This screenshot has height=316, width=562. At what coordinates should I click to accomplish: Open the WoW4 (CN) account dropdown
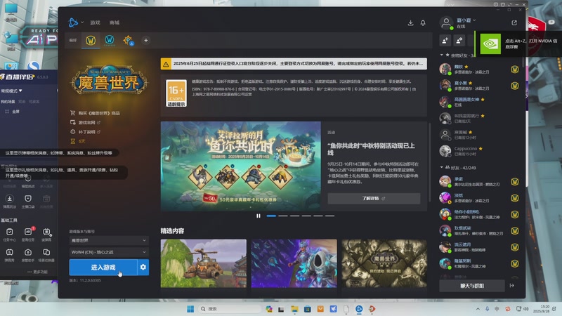(109, 252)
